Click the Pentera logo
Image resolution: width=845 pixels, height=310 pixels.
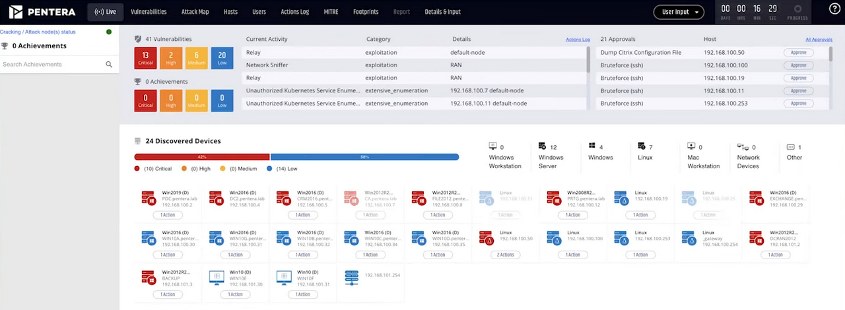(x=42, y=12)
